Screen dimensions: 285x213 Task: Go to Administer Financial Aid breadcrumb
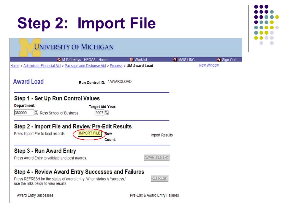coord(42,66)
